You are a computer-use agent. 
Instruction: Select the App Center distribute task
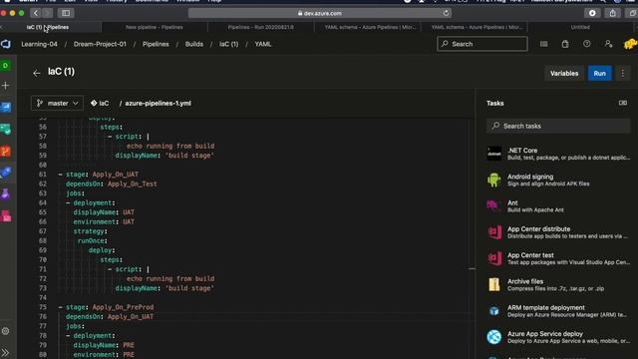(558, 232)
